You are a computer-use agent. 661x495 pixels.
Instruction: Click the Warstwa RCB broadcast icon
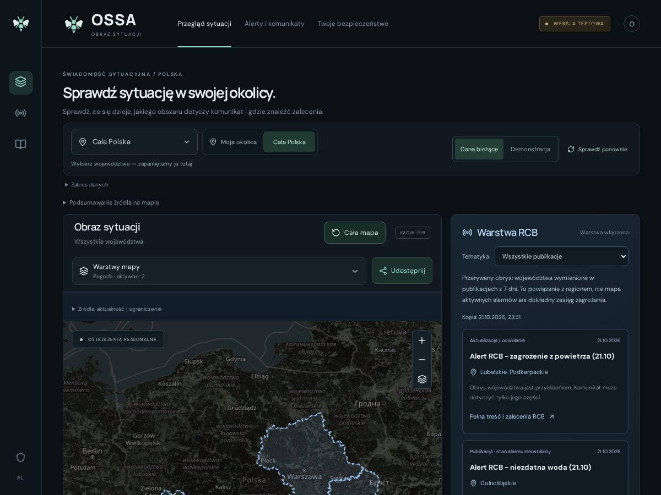pos(467,233)
